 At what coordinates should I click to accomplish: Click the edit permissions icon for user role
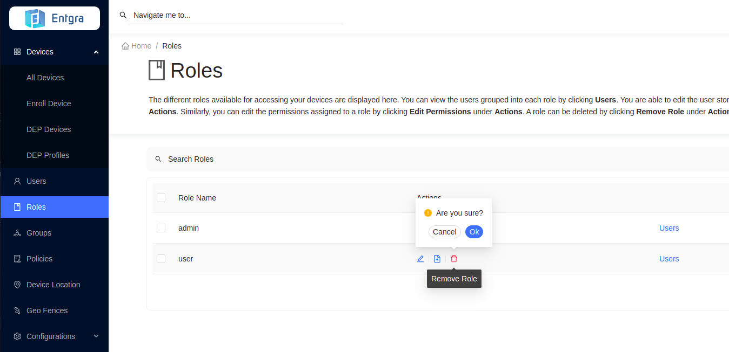click(437, 259)
